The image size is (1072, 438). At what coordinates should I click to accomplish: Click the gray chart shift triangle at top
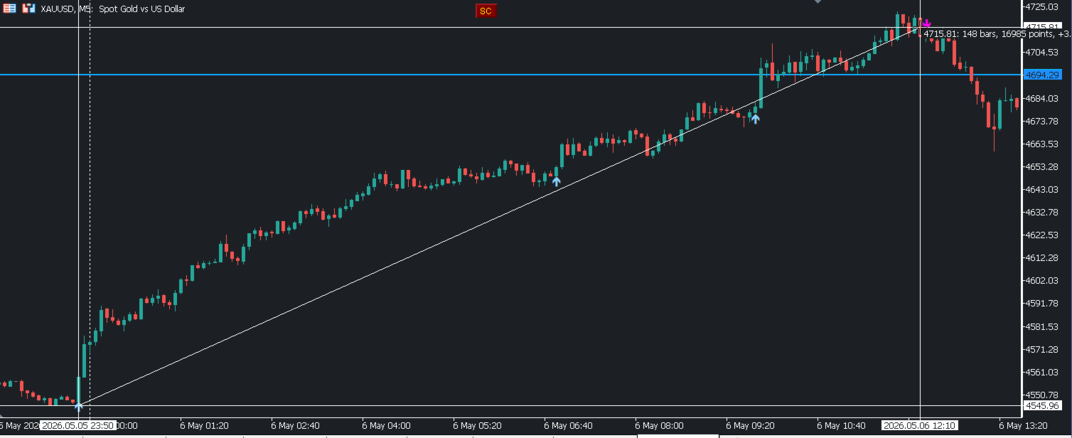pos(818,2)
